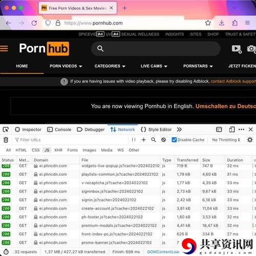Open the Network search magnifier

154,140
